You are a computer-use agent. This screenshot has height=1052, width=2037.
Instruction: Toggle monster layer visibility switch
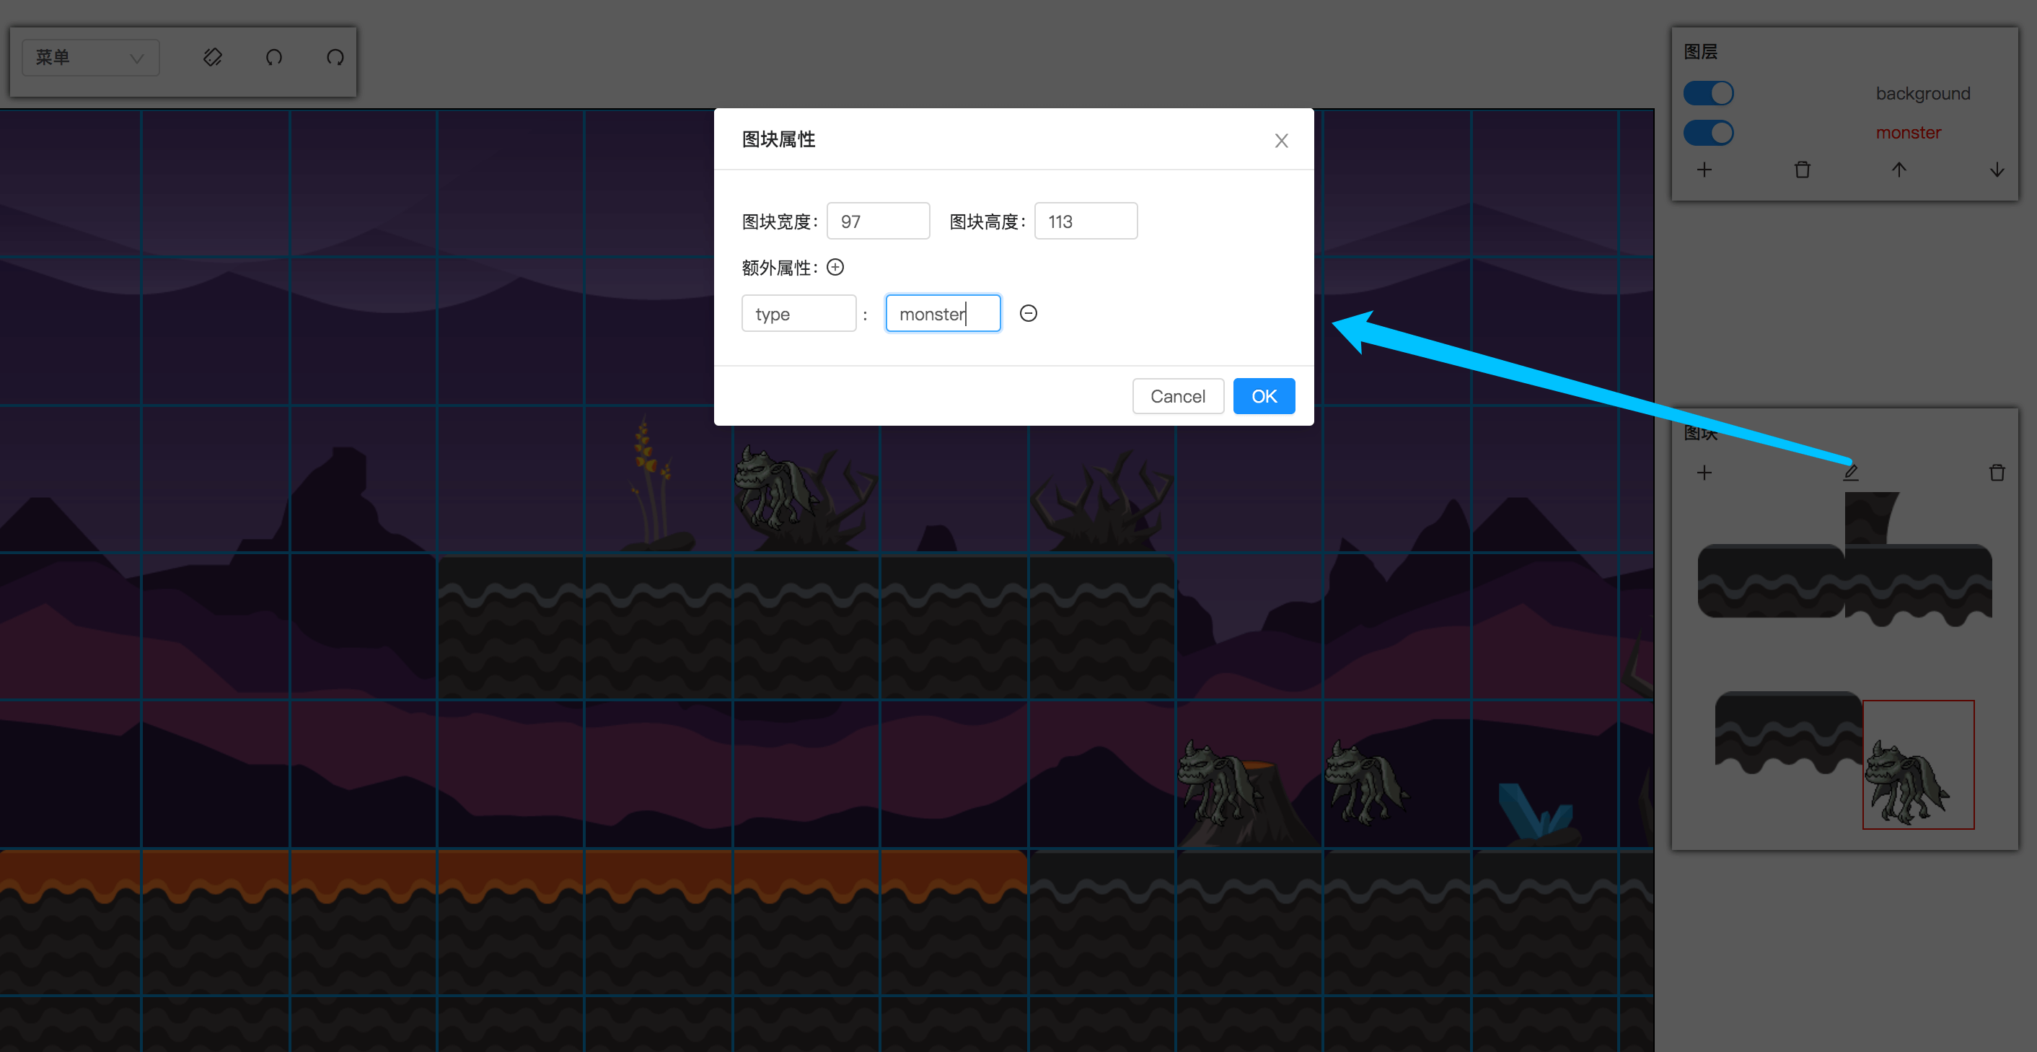click(1708, 132)
